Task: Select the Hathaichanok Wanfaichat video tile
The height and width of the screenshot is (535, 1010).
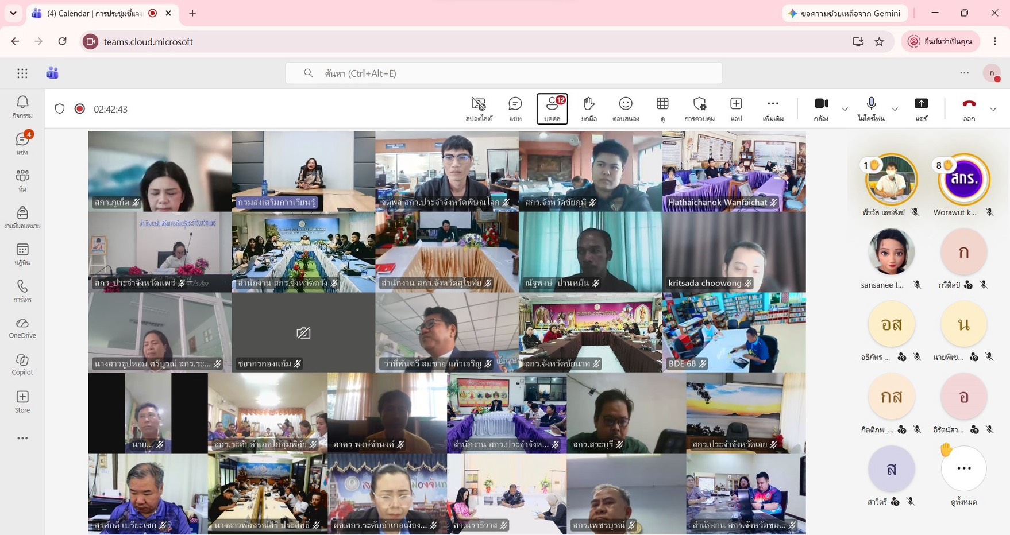Action: click(x=734, y=171)
